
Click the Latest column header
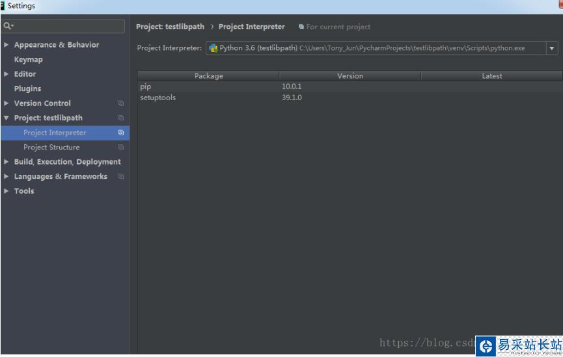(x=492, y=75)
